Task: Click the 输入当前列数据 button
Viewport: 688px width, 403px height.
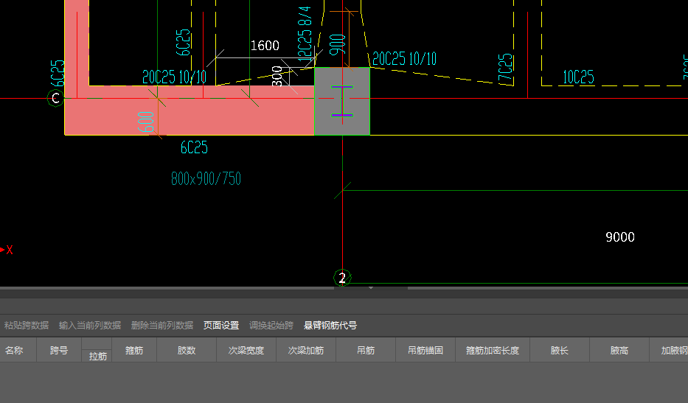Action: (x=90, y=326)
